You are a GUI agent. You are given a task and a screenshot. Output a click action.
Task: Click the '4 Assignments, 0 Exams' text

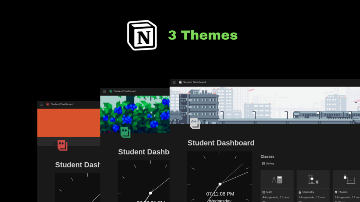pos(276,197)
